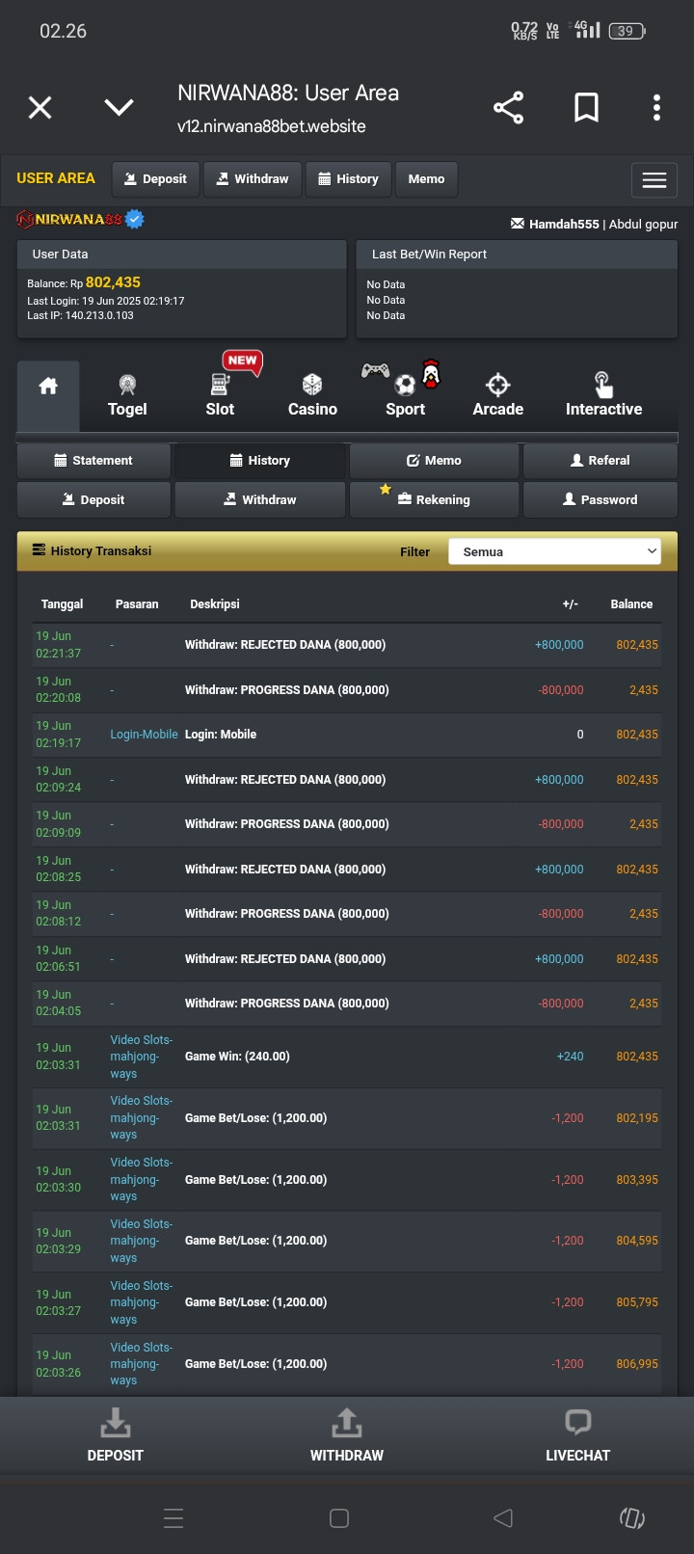
Task: Tap the bottom WITHDRAW upload icon
Action: (x=347, y=1423)
